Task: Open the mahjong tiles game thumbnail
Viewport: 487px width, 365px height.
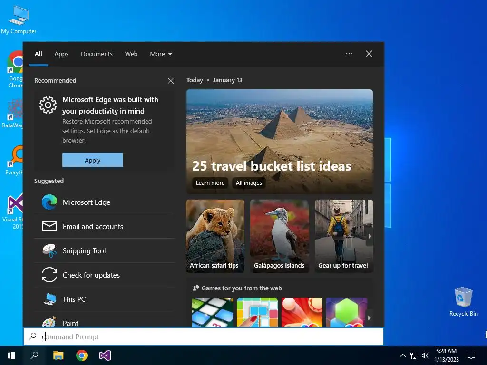Action: [213, 312]
